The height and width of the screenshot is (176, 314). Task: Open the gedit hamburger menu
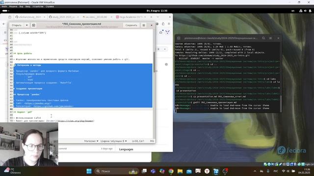(144, 25)
